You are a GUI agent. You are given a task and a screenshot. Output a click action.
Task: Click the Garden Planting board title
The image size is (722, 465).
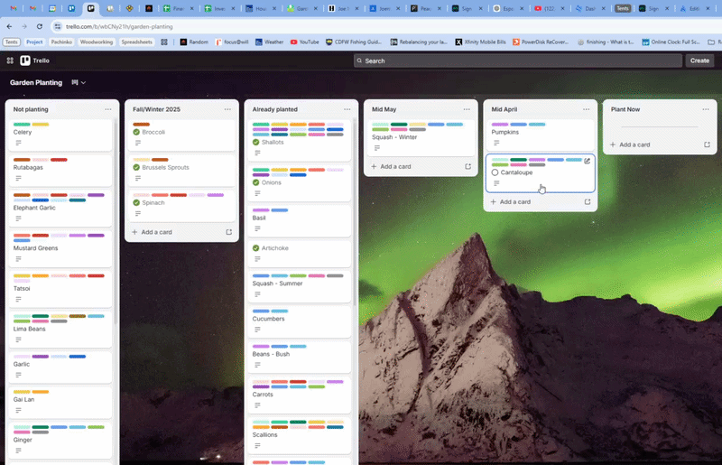(36, 82)
